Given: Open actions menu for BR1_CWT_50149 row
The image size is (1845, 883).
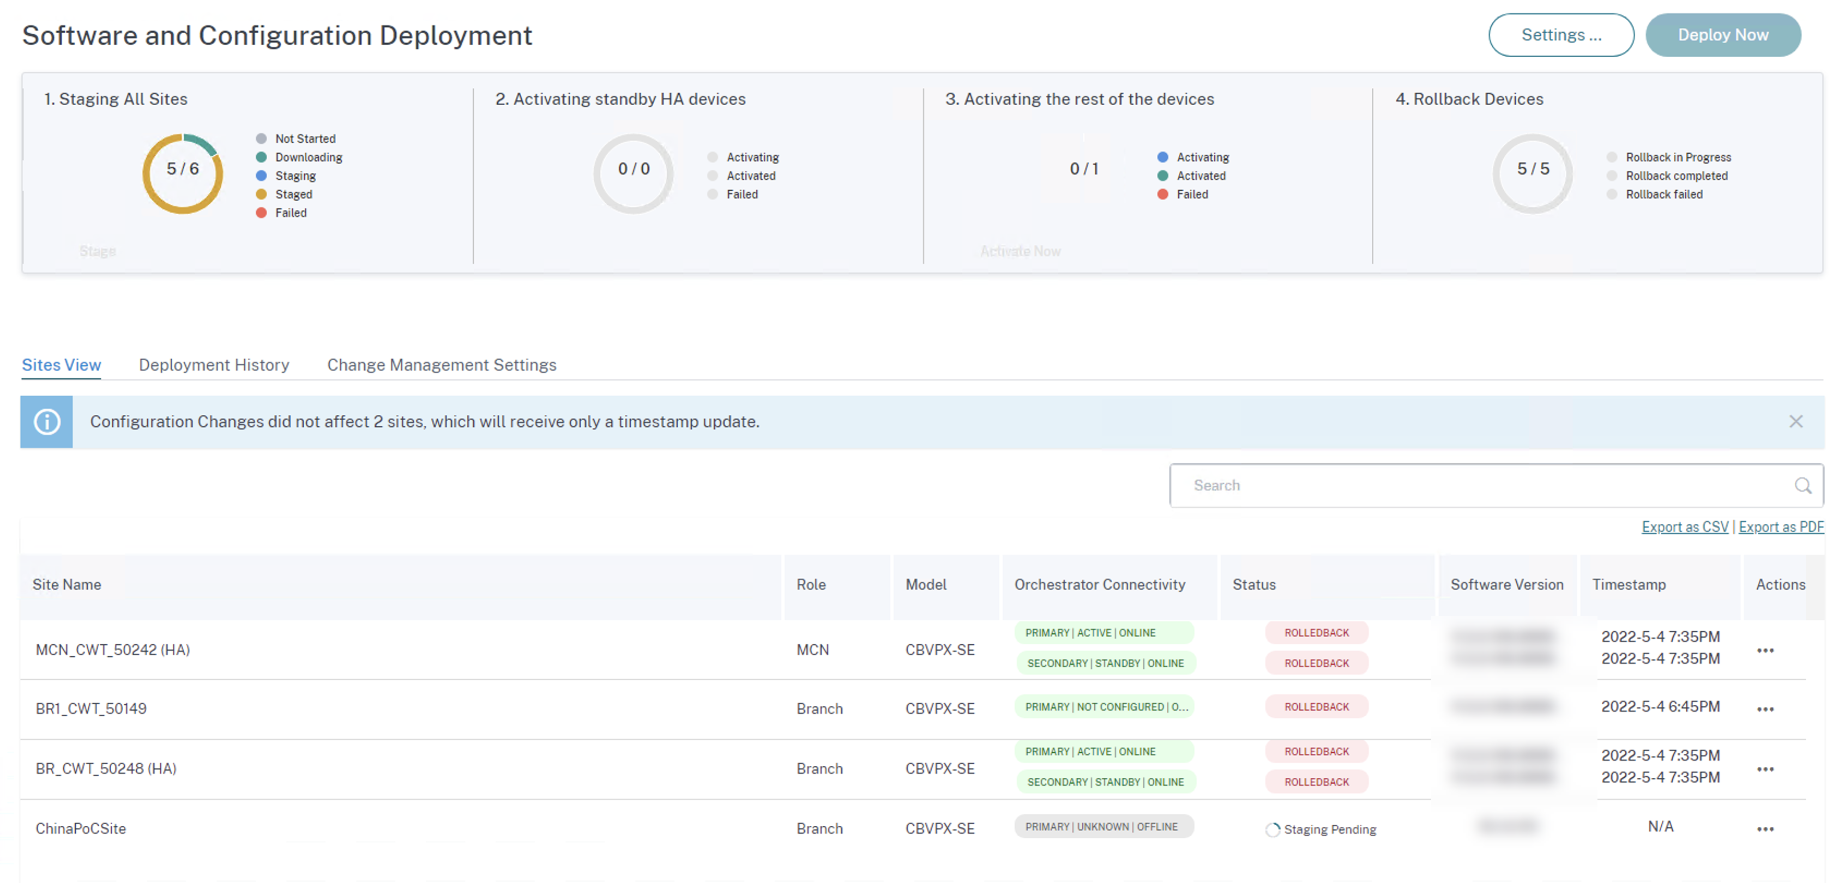Looking at the screenshot, I should pyautogui.click(x=1765, y=709).
